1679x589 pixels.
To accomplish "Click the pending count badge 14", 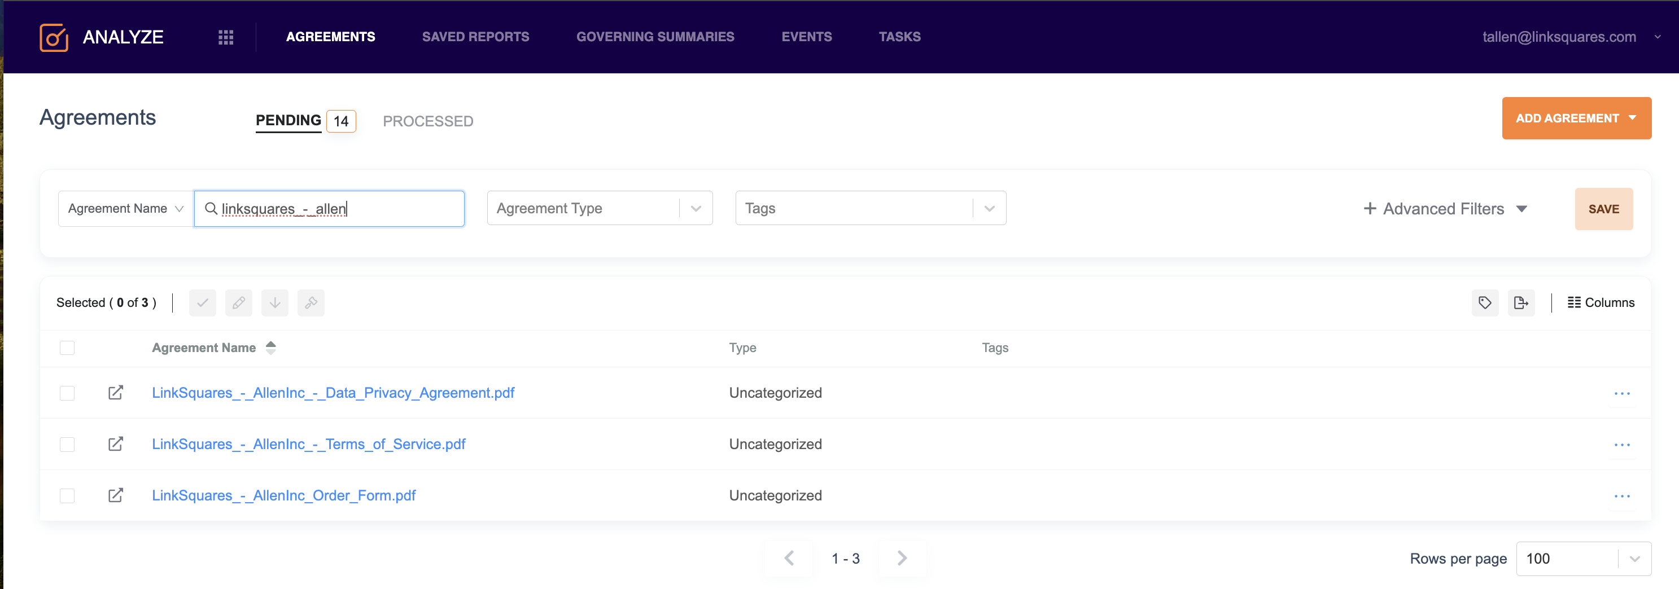I will pos(341,121).
